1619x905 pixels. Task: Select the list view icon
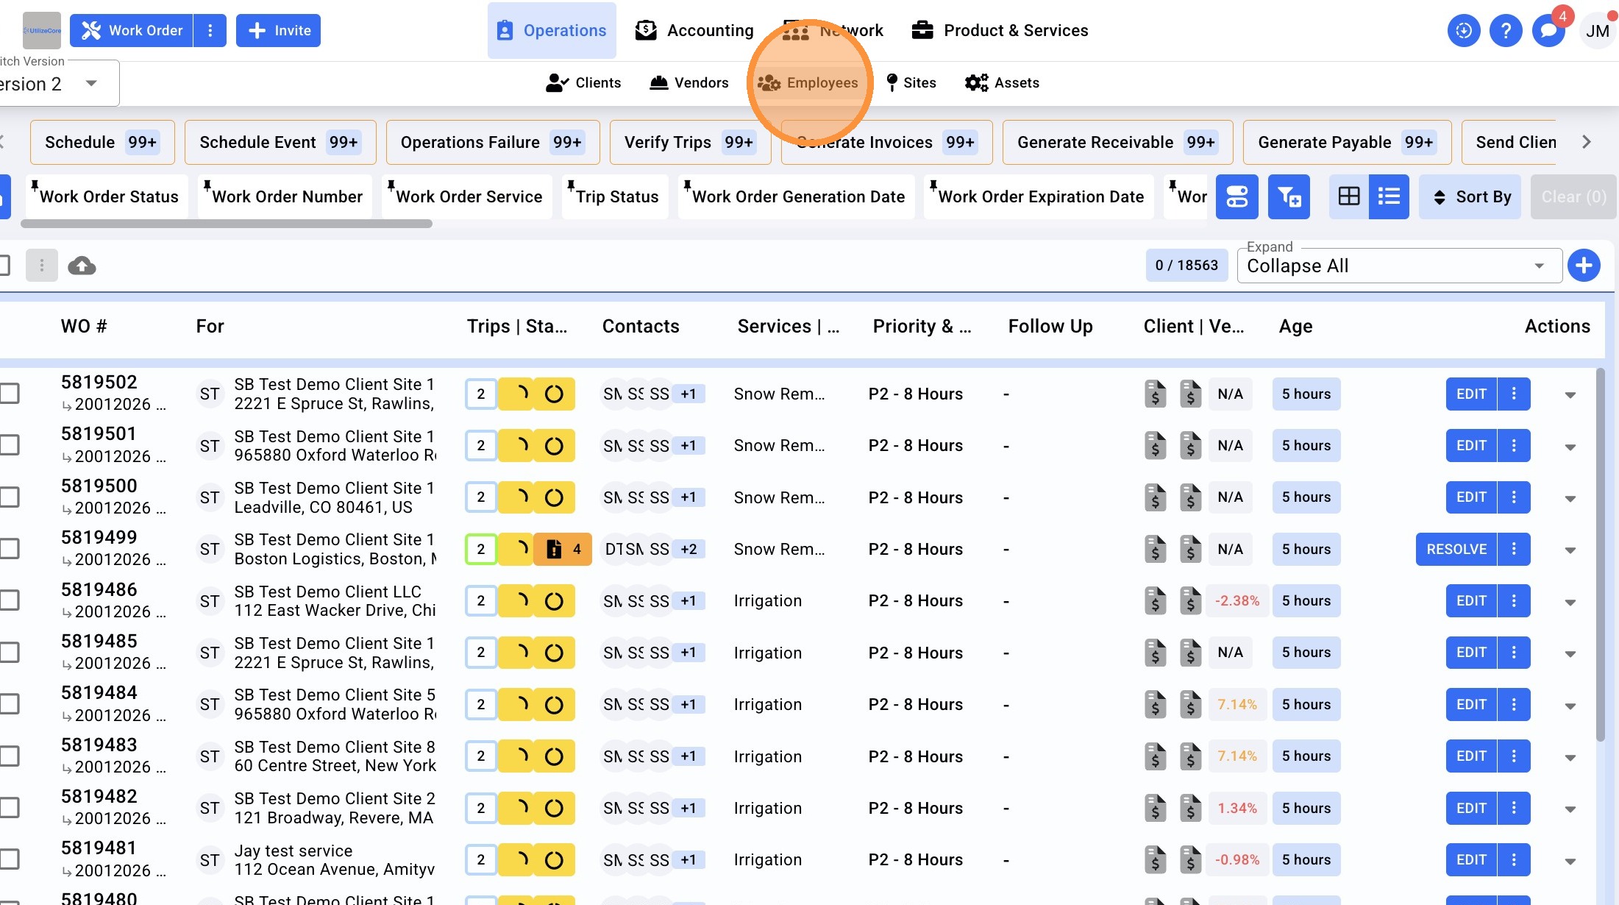[x=1389, y=196]
